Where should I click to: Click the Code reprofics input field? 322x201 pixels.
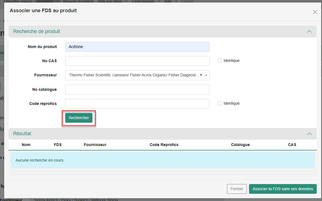[137, 104]
